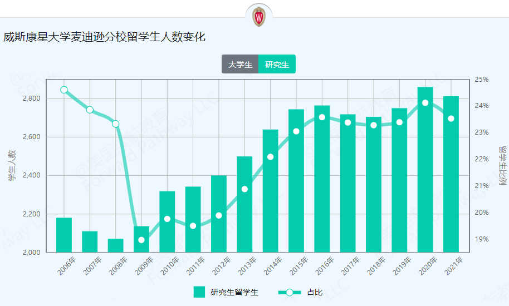Click the 2,200 left axis label
This screenshot has height=306, width=509.
click(x=32, y=214)
